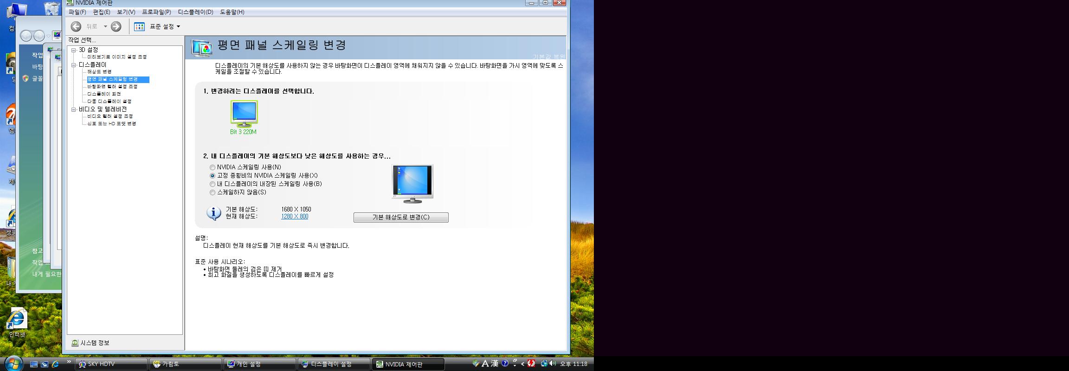Select 바탕화면 컬러 설정 조정 tree item
1069x371 pixels.
pyautogui.click(x=112, y=87)
